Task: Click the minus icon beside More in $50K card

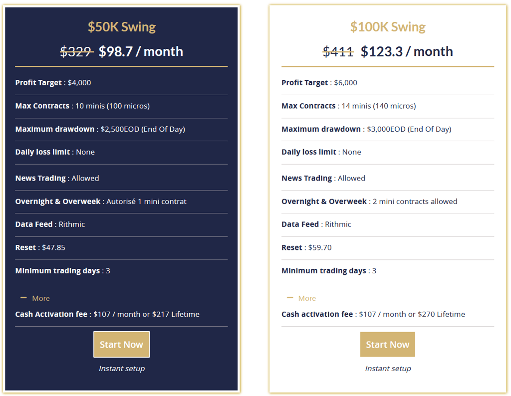Action: coord(23,298)
